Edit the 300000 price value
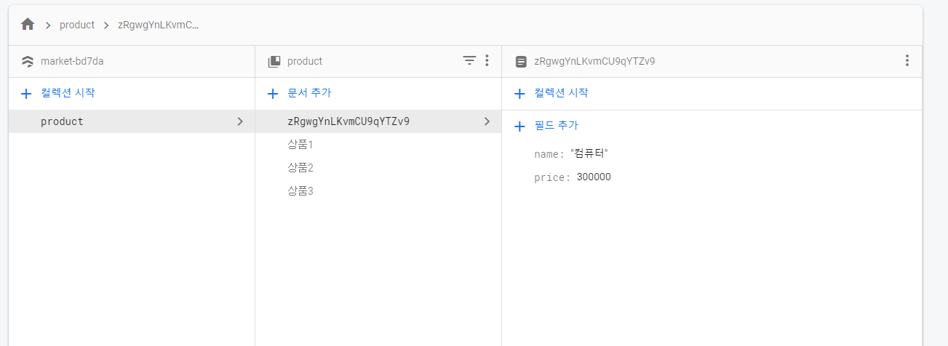The width and height of the screenshot is (948, 346). pyautogui.click(x=594, y=177)
